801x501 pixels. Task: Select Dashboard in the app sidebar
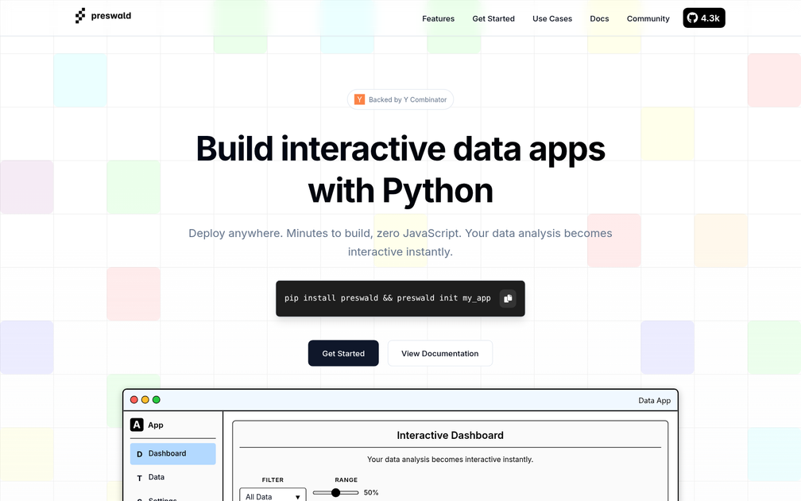click(x=172, y=453)
